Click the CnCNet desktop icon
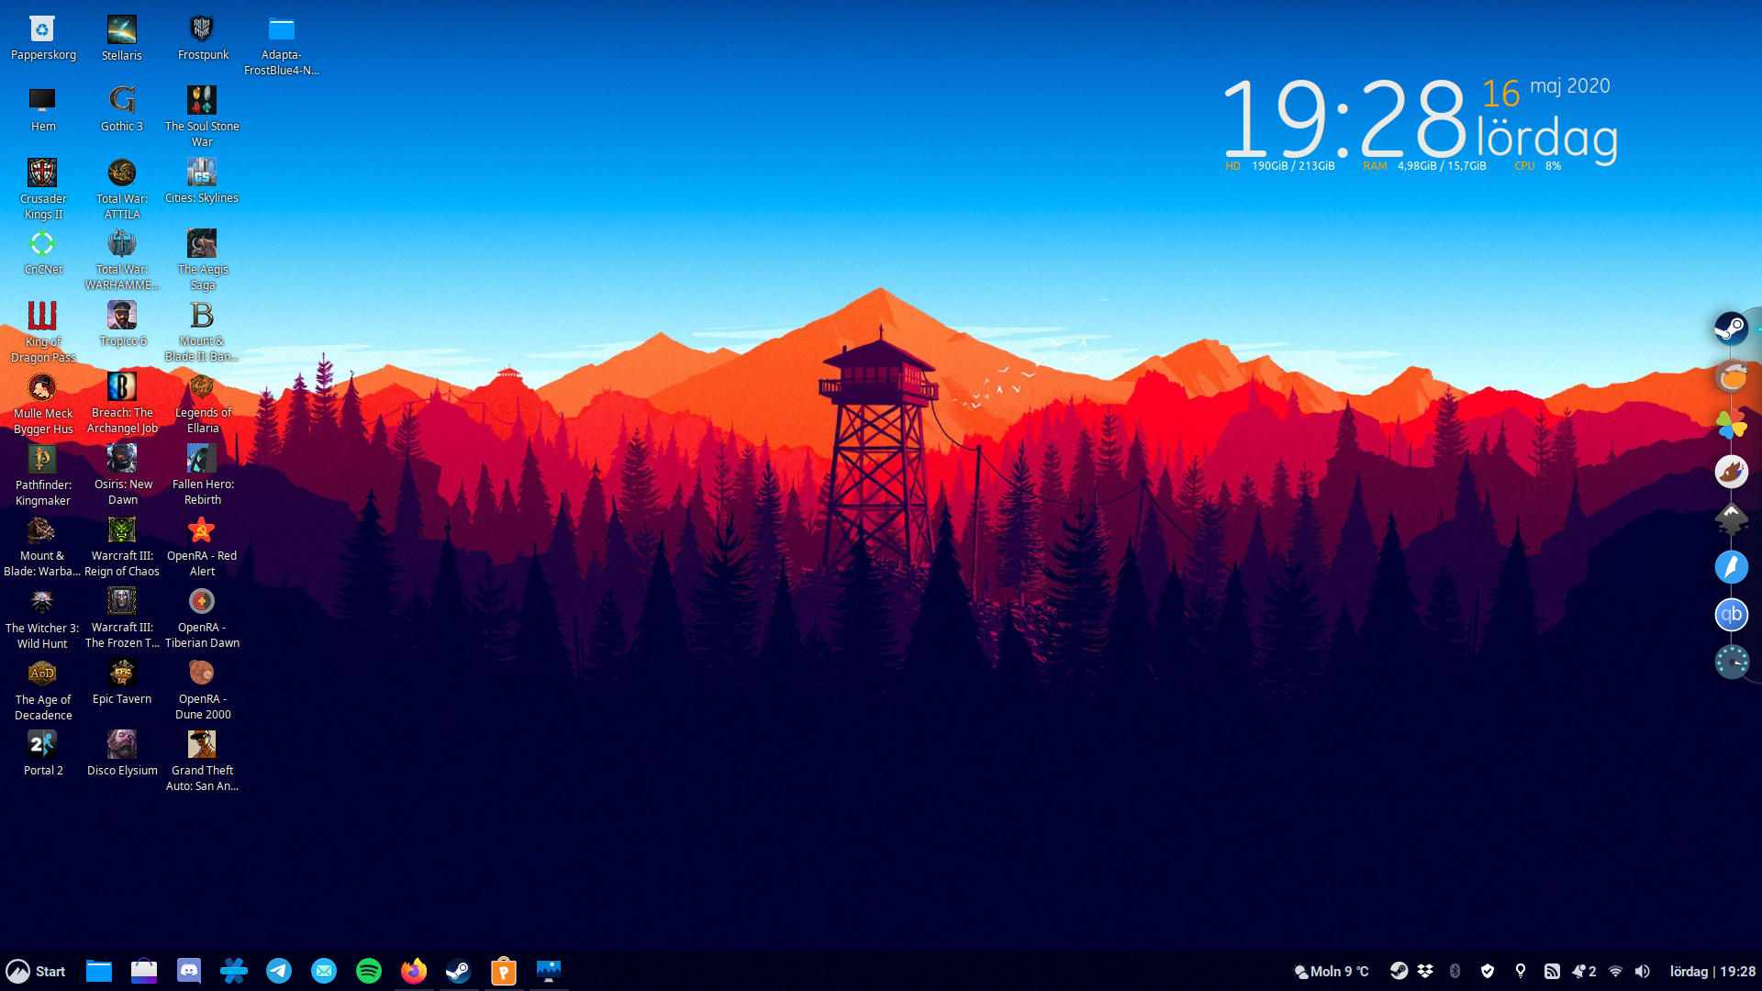Viewport: 1762px width, 991px height. tap(42, 253)
